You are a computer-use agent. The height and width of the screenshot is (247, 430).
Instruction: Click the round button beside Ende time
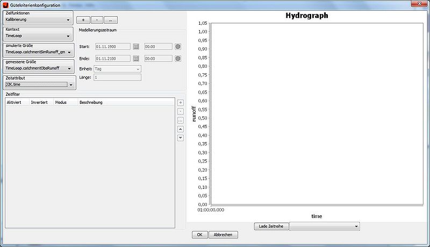coord(177,58)
